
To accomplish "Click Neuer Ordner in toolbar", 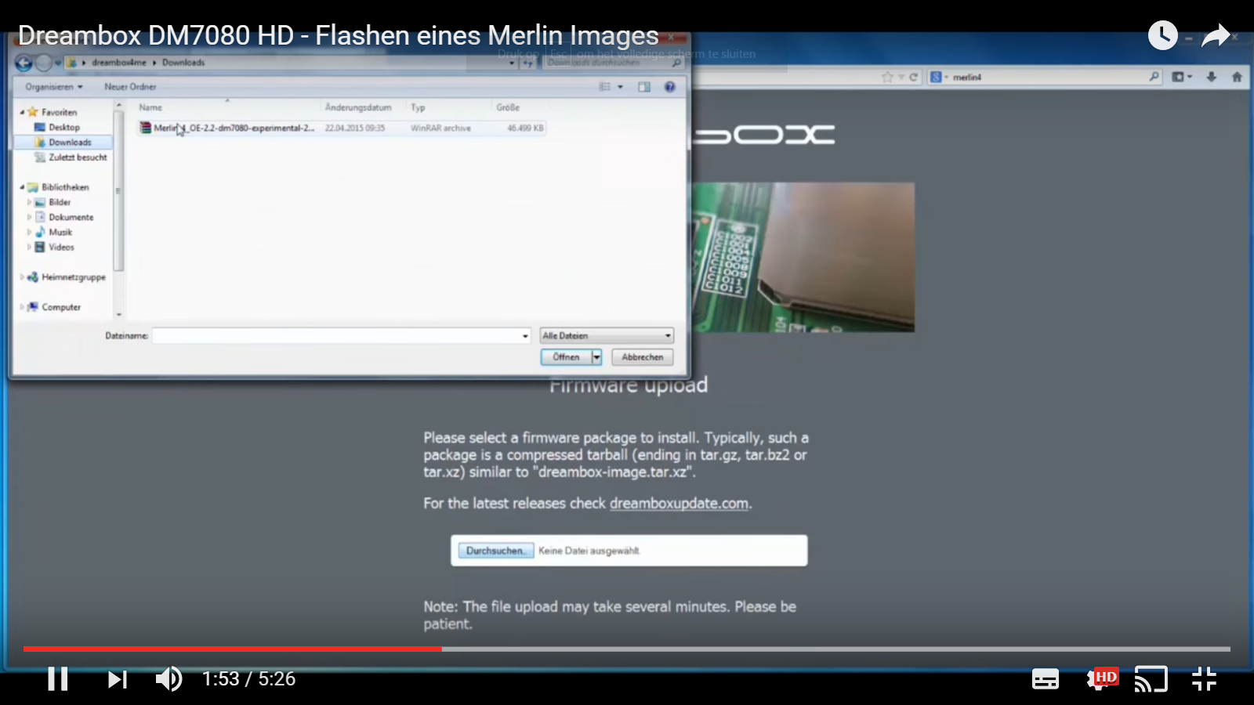I will click(130, 87).
